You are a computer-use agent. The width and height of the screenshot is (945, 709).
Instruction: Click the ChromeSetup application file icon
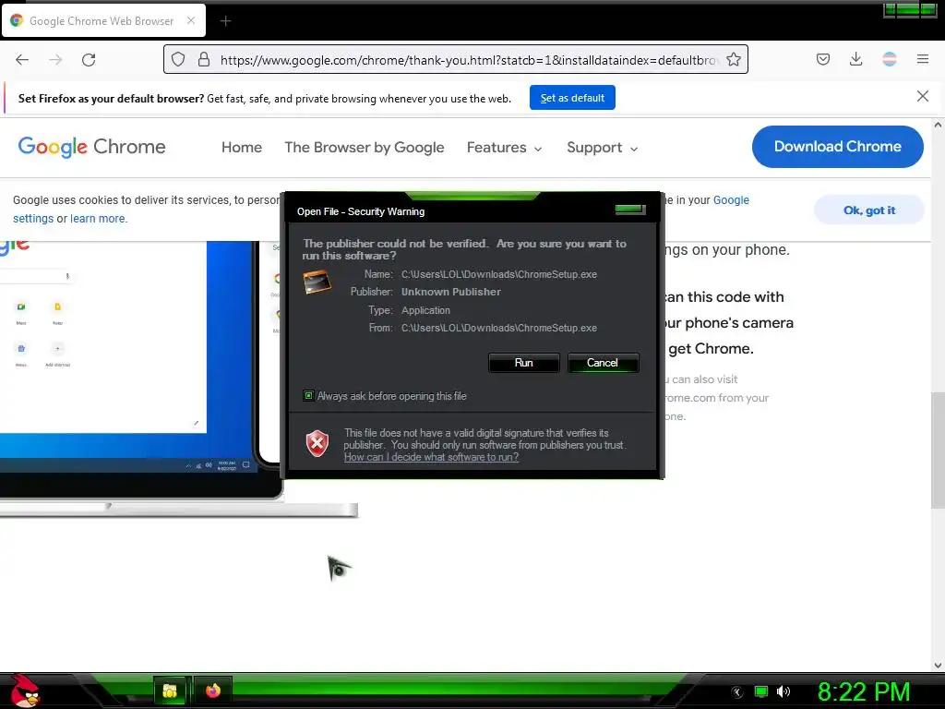coord(317,282)
